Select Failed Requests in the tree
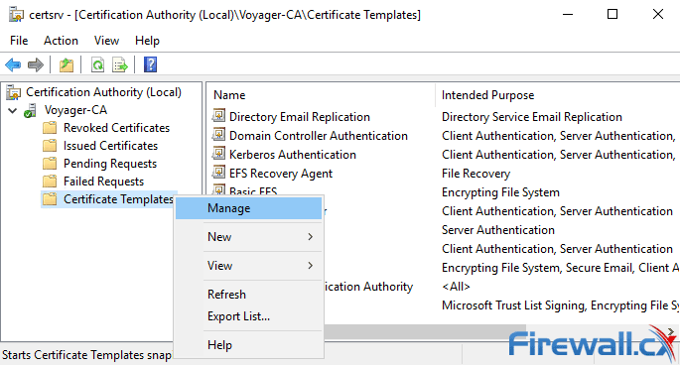This screenshot has width=680, height=365. coord(103,182)
